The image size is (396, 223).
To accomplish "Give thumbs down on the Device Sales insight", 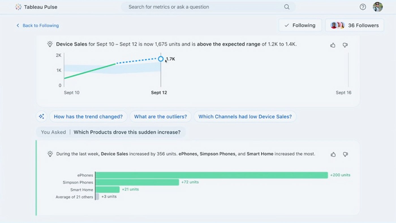I will 345,45.
